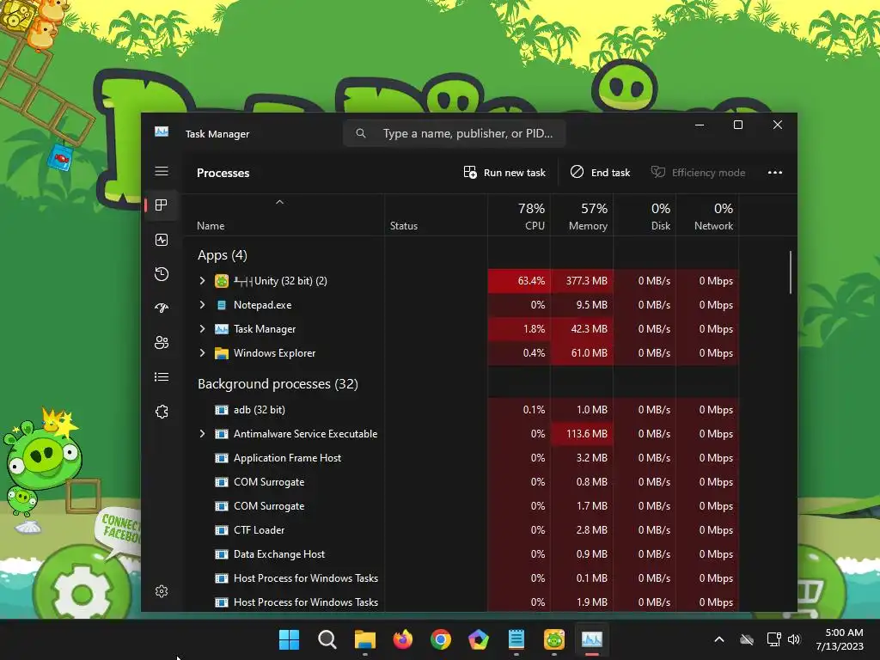Click the 63.4% CPU cell for Unity
880x660 pixels.
tap(519, 281)
